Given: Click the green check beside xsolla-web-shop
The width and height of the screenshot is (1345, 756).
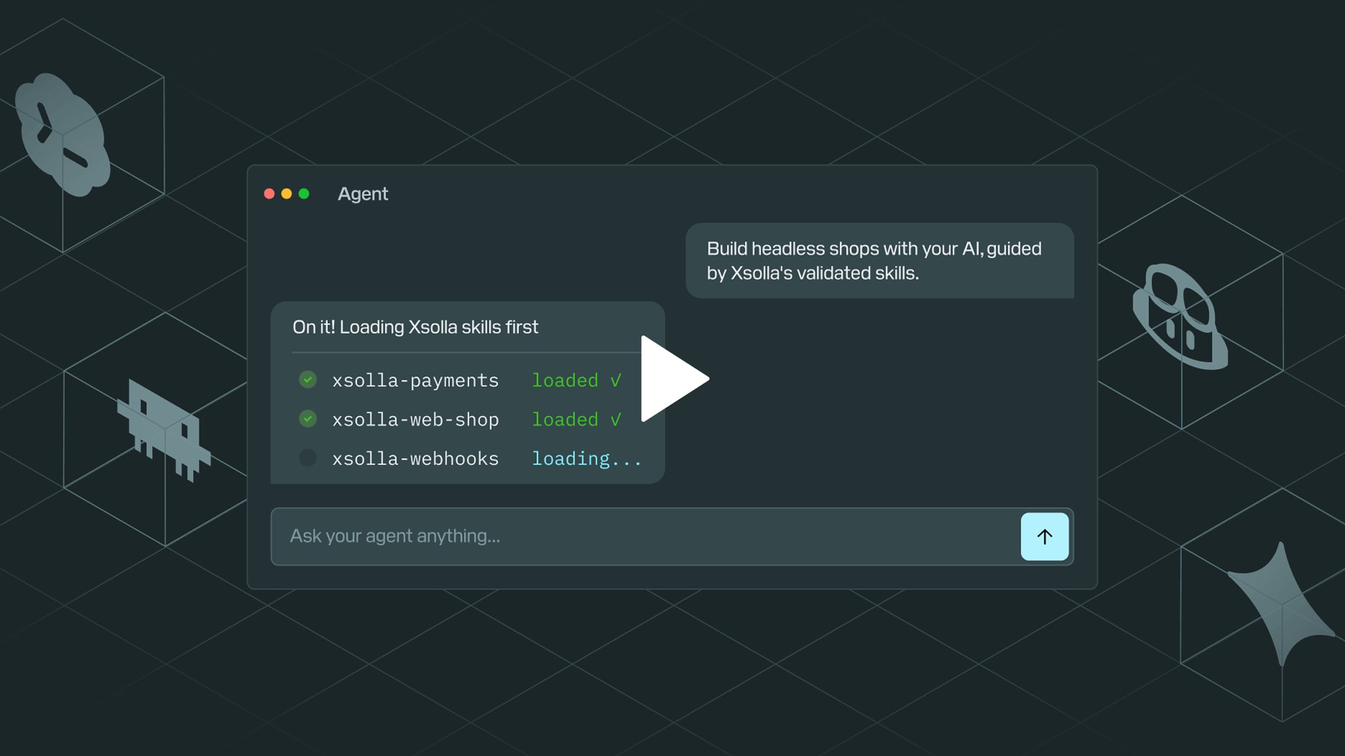Looking at the screenshot, I should coord(308,419).
